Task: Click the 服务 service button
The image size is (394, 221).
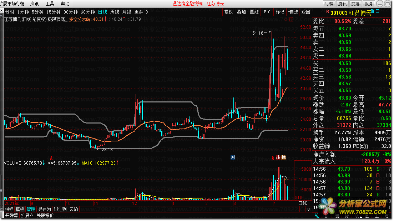Action: (369, 4)
